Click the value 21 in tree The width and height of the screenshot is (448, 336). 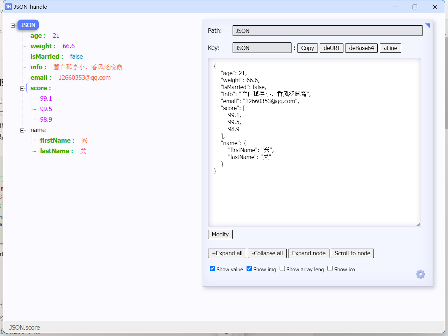tap(56, 36)
